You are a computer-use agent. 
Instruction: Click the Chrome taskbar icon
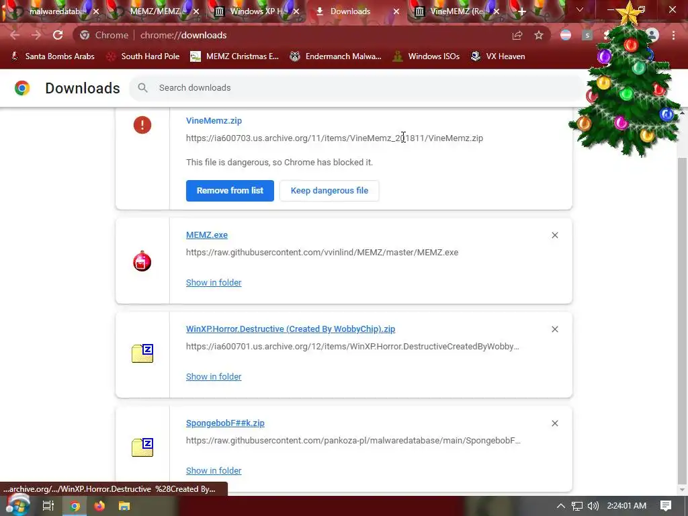pyautogui.click(x=75, y=506)
